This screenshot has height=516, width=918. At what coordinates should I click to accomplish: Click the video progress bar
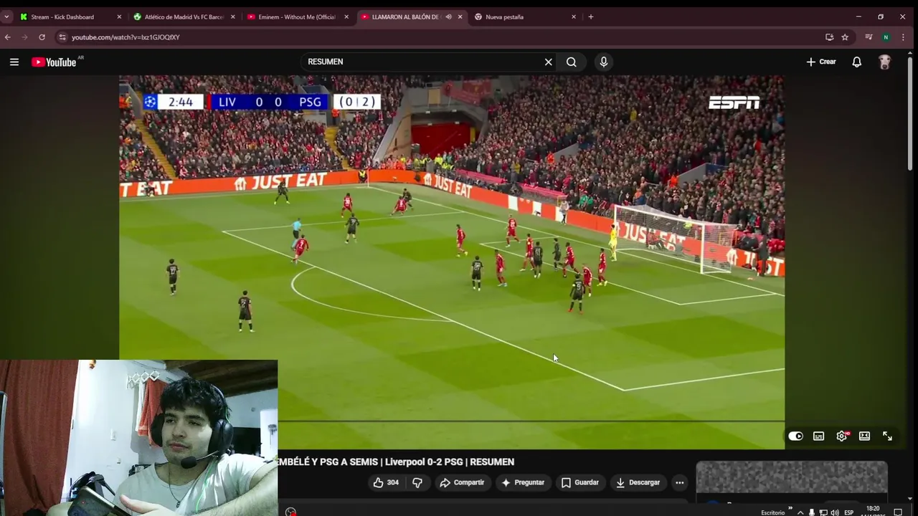[x=531, y=421]
